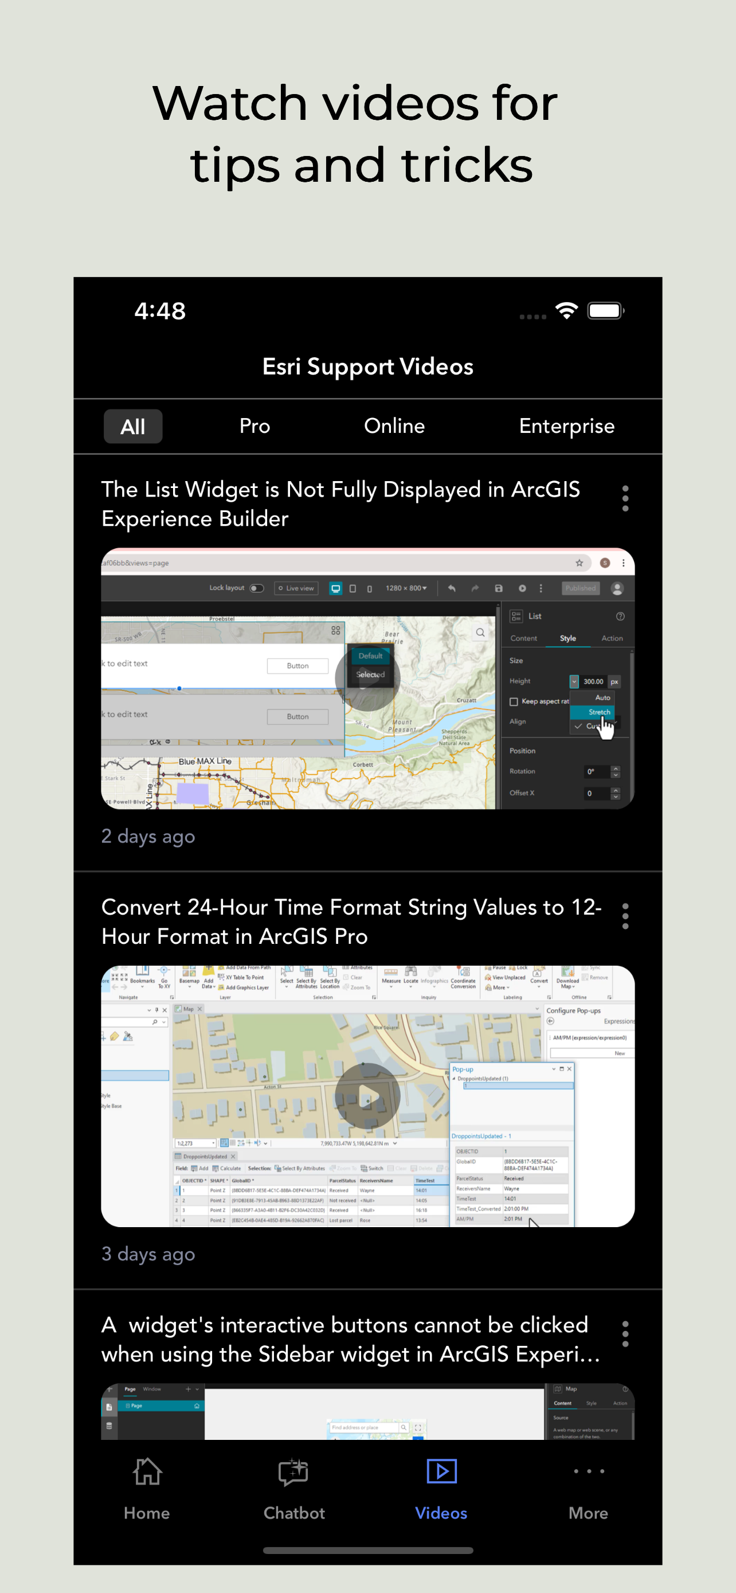Open the List Widget video title
This screenshot has height=1593, width=736.
pos(340,504)
